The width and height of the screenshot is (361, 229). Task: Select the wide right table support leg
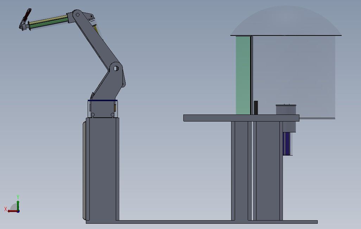click(x=268, y=171)
